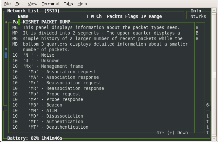Click the 'Mr' - Reassociation request line
The height and width of the screenshot is (142, 218).
coord(65,83)
